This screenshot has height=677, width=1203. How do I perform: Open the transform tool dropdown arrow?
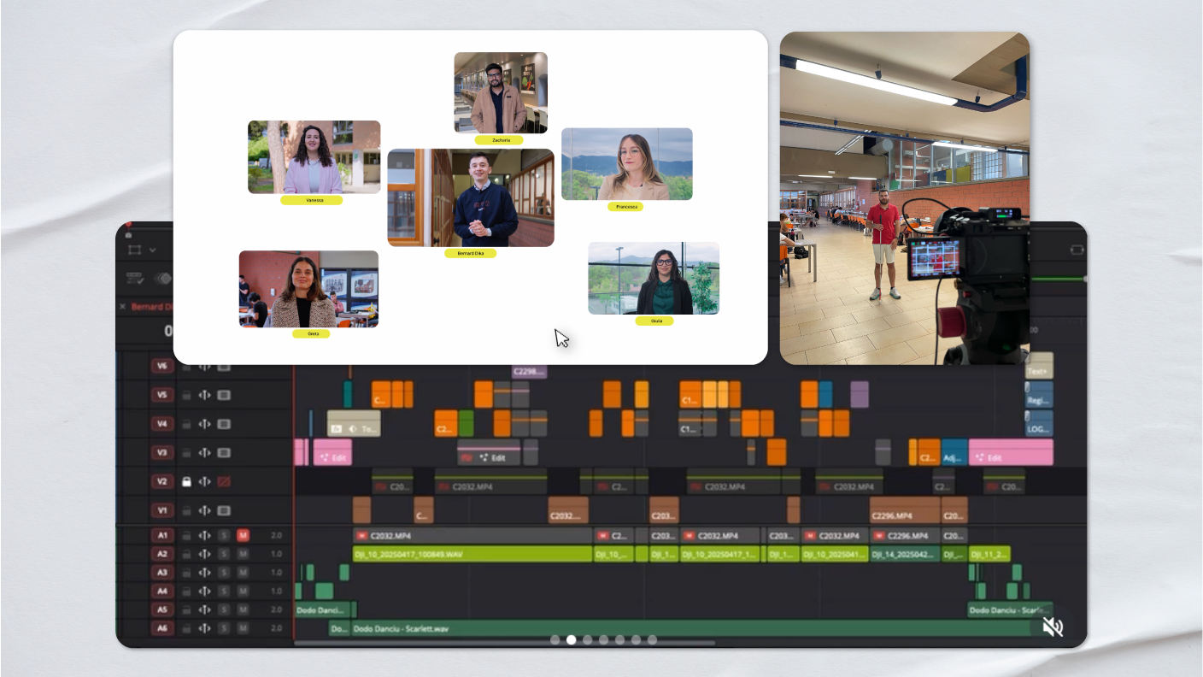point(152,250)
